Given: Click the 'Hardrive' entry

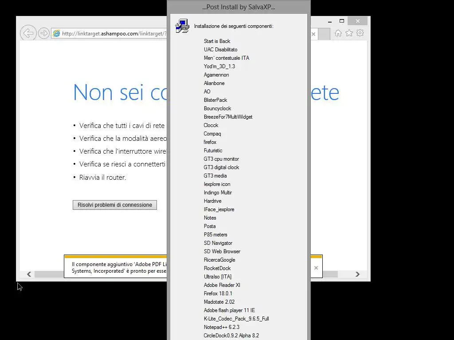Looking at the screenshot, I should [212, 201].
